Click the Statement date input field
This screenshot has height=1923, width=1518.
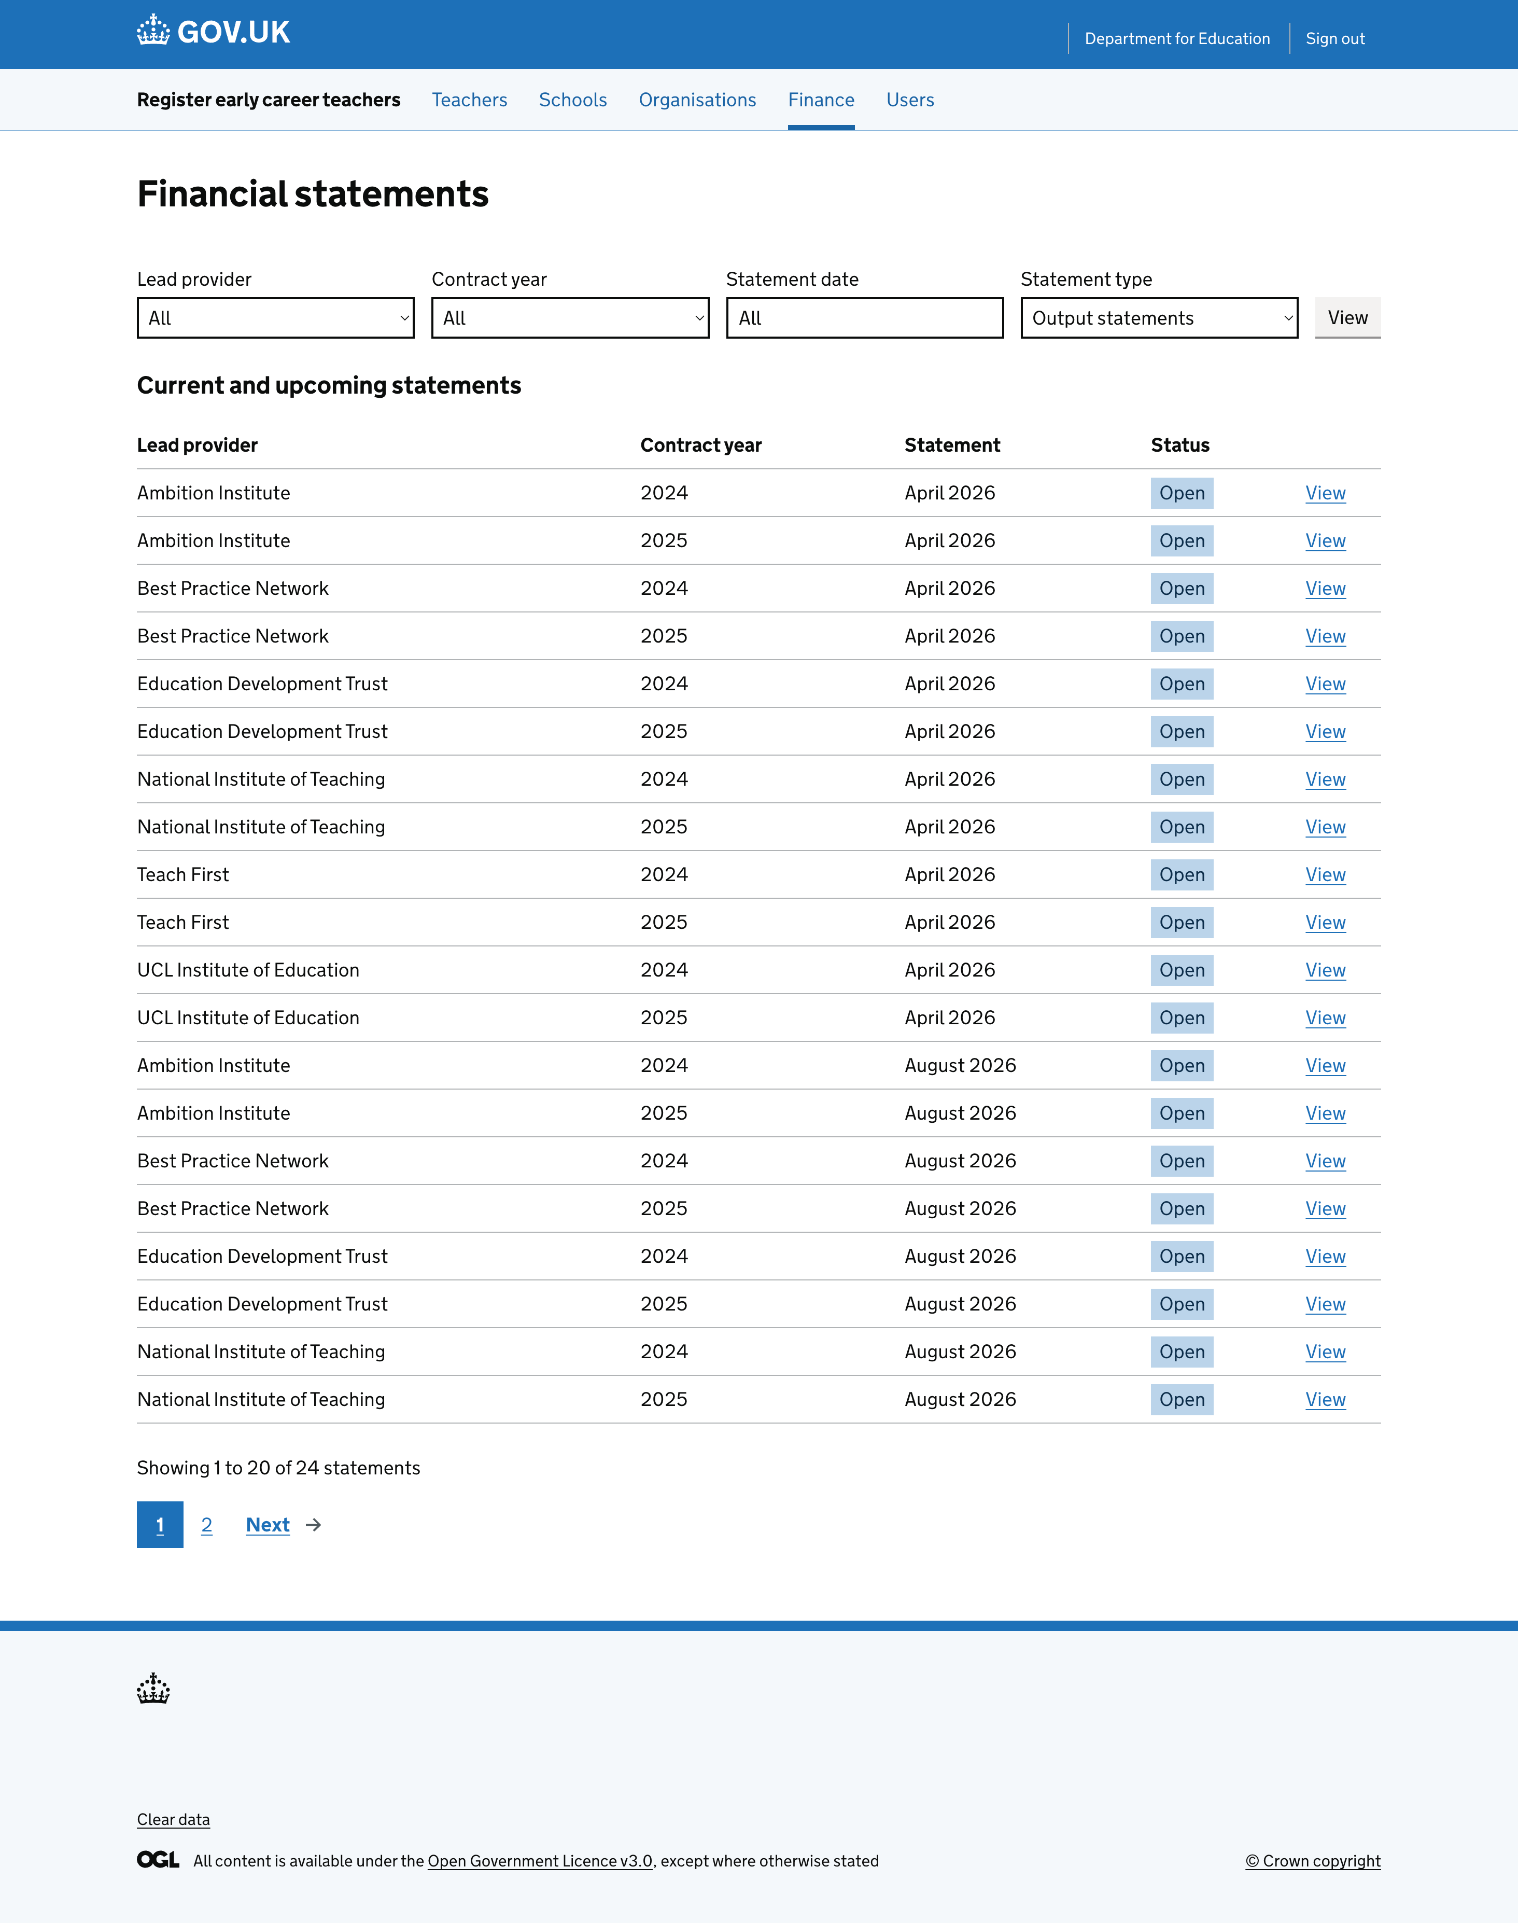pyautogui.click(x=865, y=318)
